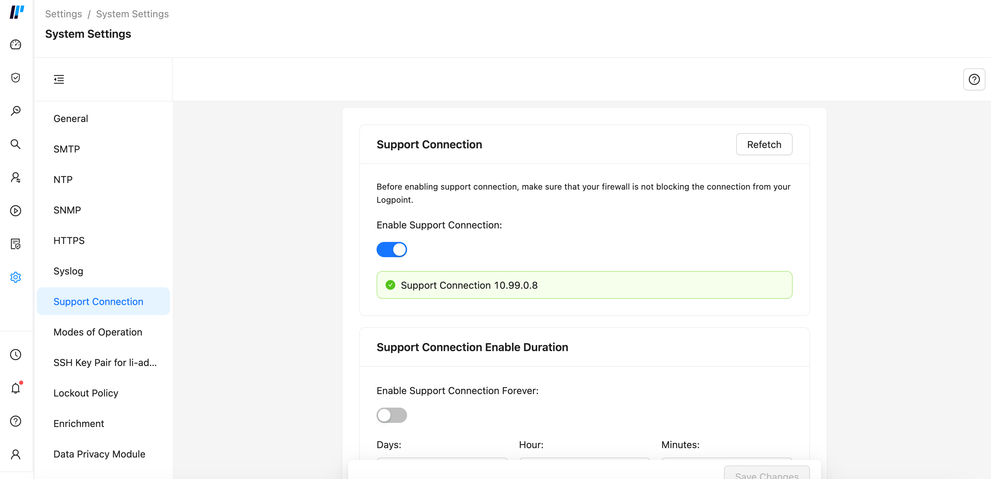This screenshot has height=479, width=991.
Task: Open the playbooks play-circle icon
Action: (x=15, y=211)
